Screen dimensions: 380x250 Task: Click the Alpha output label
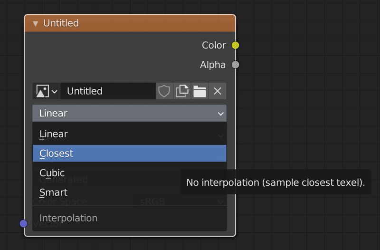pyautogui.click(x=213, y=65)
